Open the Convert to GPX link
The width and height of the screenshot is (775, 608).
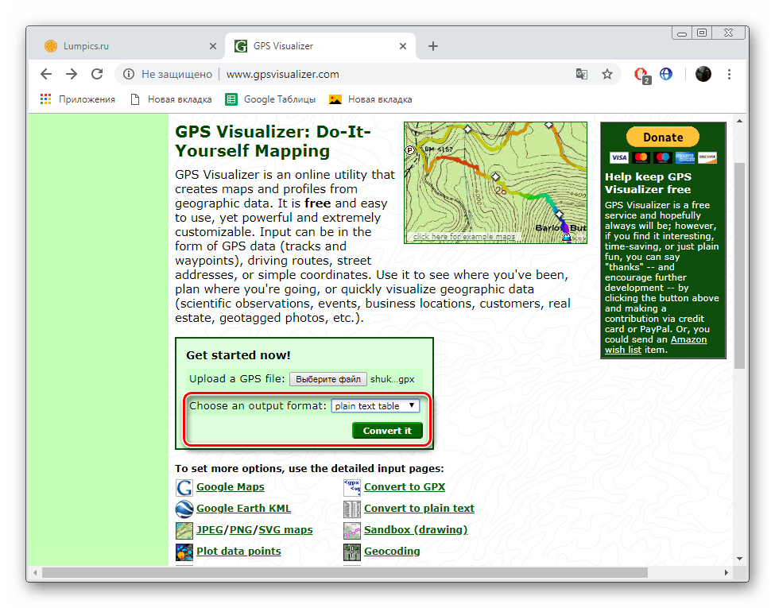[405, 487]
